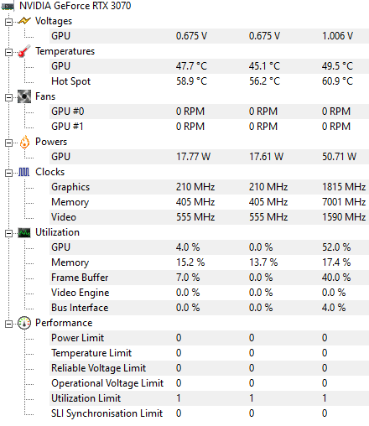
Task: Click the Fans category fan icon
Action: (24, 96)
